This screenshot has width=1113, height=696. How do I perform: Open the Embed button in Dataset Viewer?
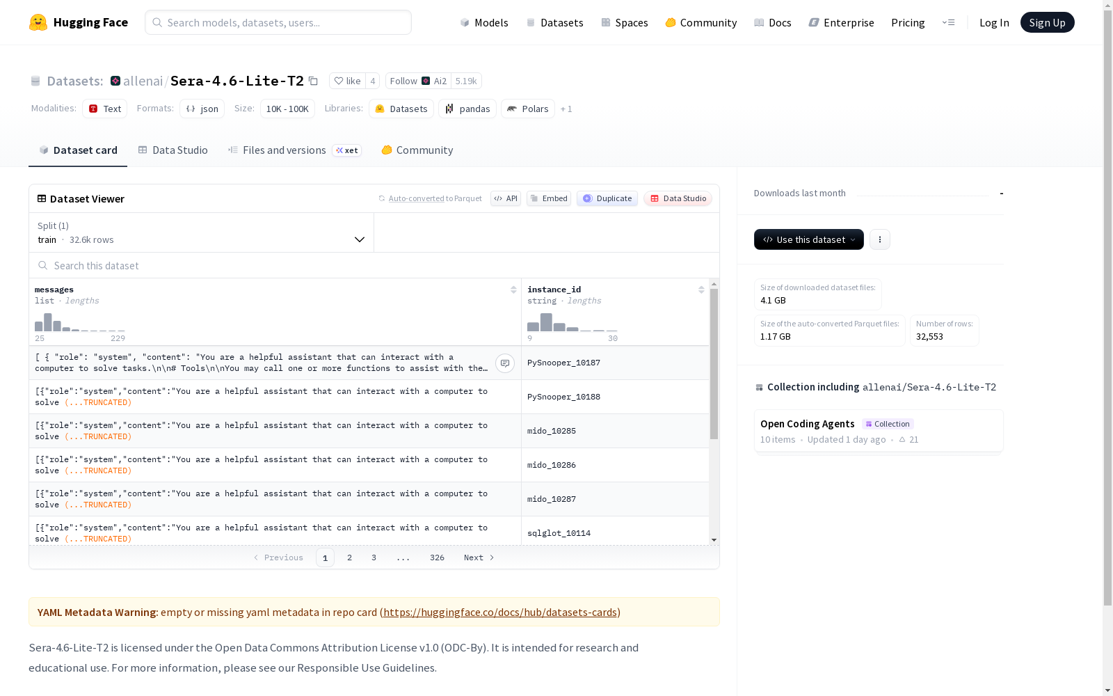click(549, 198)
